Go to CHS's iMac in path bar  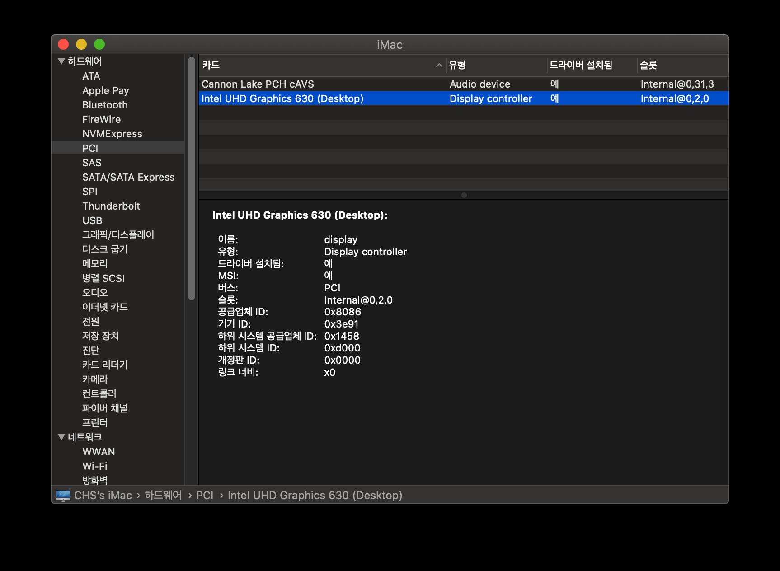(x=103, y=496)
